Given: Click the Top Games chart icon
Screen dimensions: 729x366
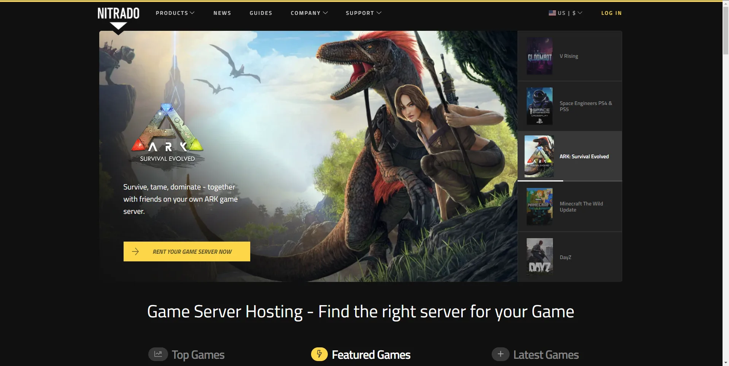Looking at the screenshot, I should pos(158,354).
